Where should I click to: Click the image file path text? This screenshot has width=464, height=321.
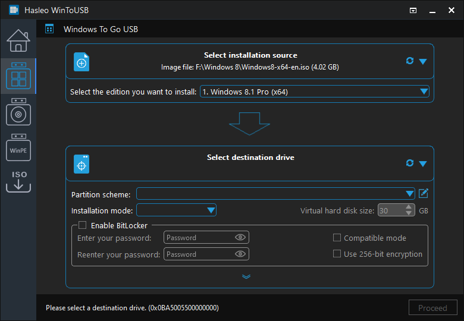point(250,67)
